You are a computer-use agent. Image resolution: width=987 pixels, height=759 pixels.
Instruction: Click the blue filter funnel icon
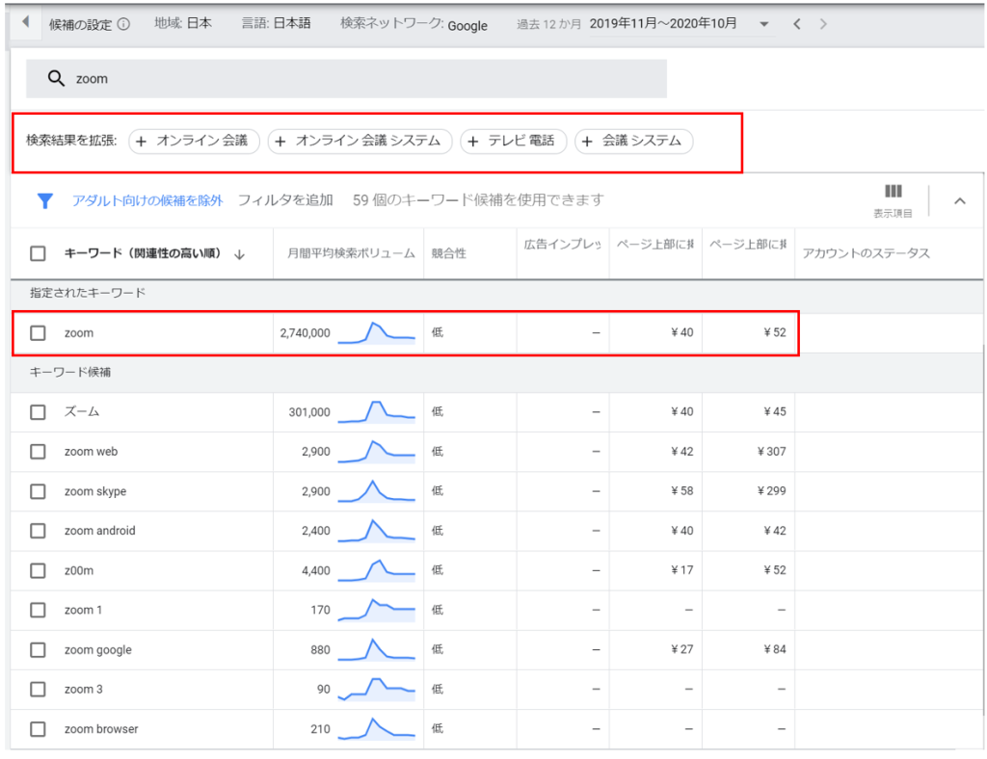coord(44,201)
